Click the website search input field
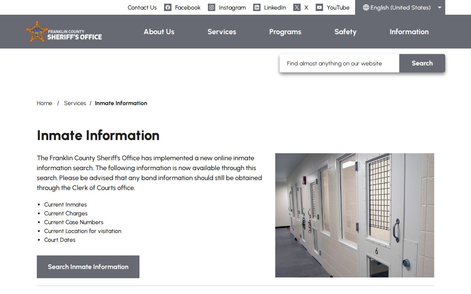The image size is (471, 294). click(x=339, y=63)
